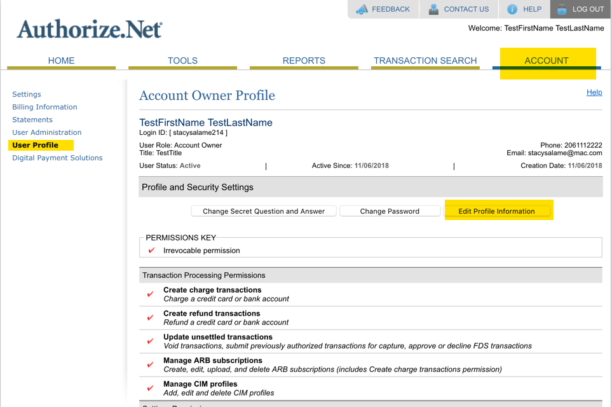Click the Creation Date: 11/06/2018 text
612x407 pixels.
pos(561,165)
